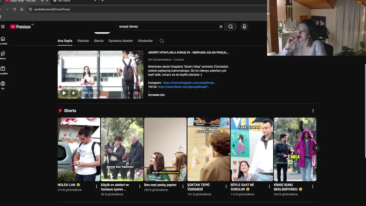This screenshot has width=366, height=206.
Task: Run the search with magnifier button
Action: point(230,27)
